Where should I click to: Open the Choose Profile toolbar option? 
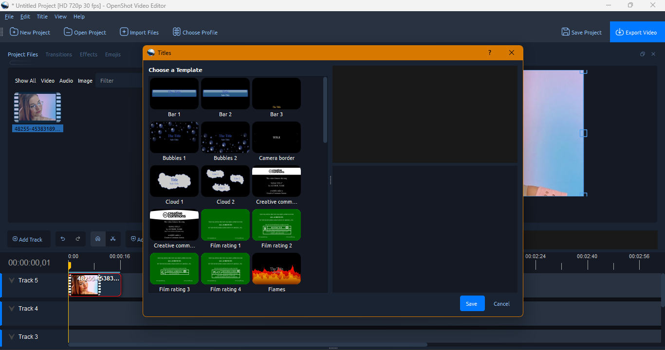(x=195, y=32)
